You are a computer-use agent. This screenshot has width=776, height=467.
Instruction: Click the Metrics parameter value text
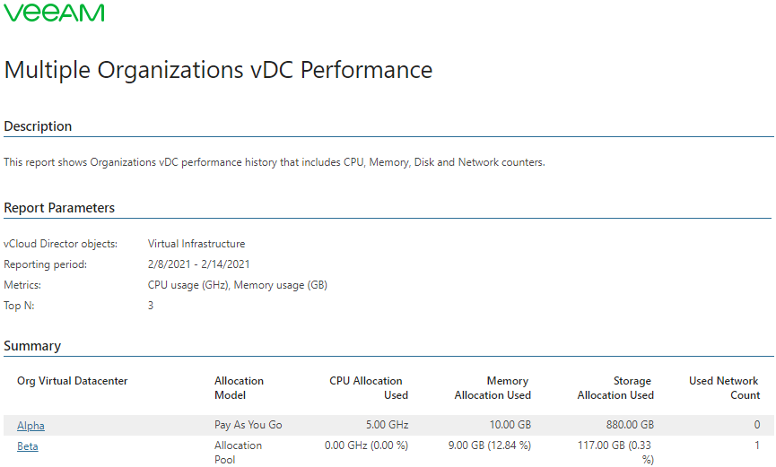click(x=237, y=285)
